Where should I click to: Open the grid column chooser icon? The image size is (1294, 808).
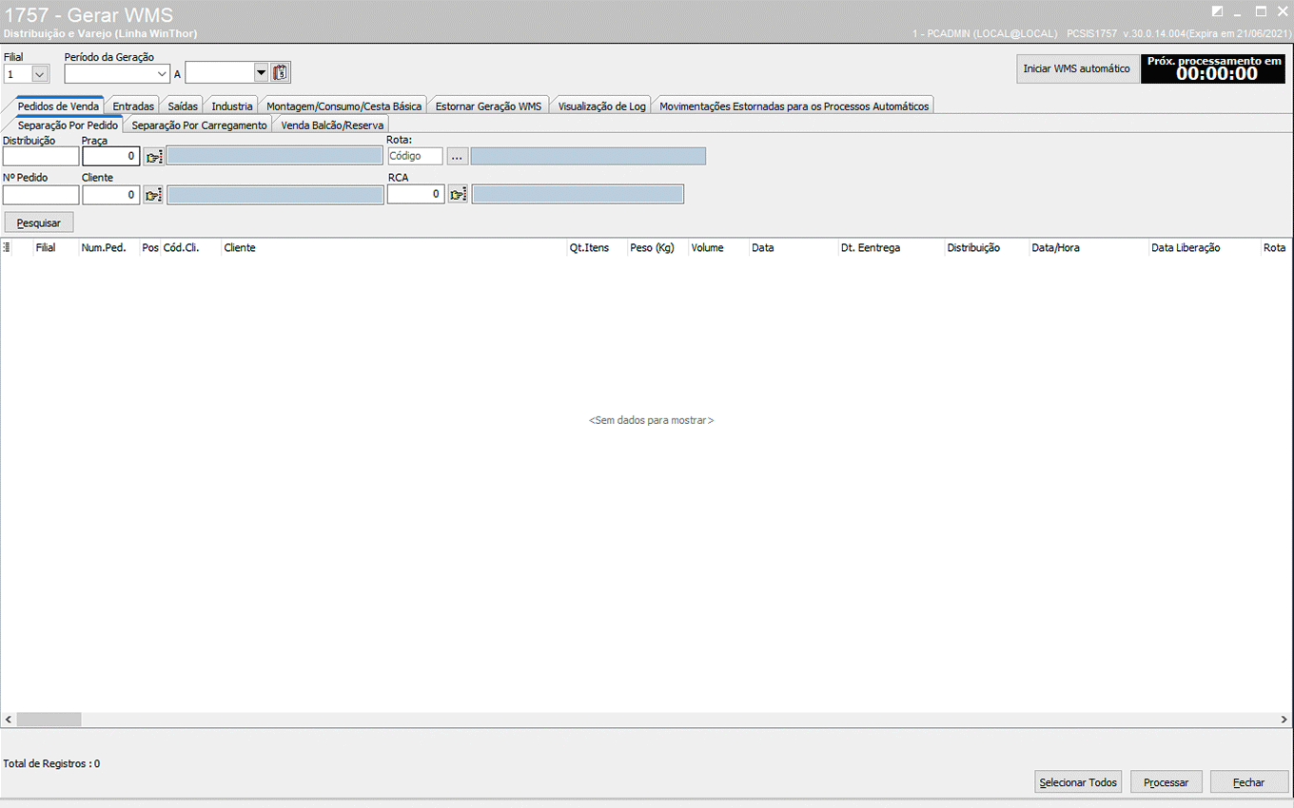[x=8, y=248]
